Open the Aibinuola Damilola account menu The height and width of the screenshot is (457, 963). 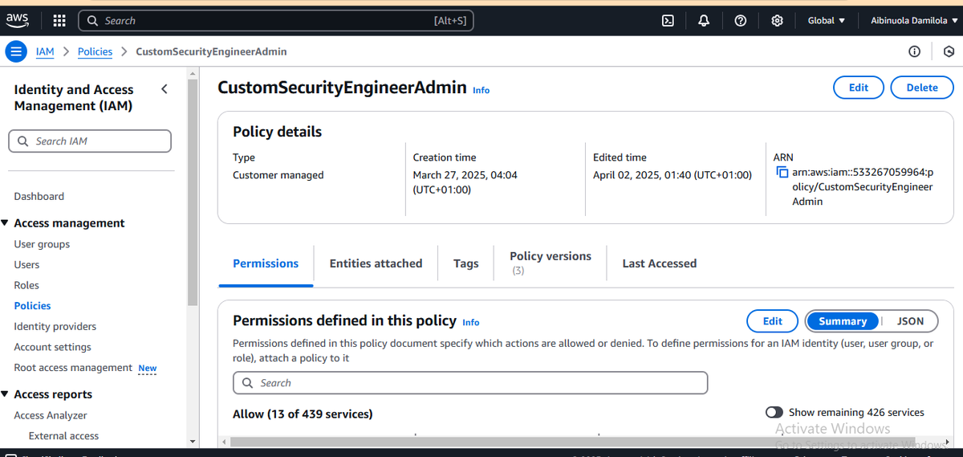coord(914,20)
